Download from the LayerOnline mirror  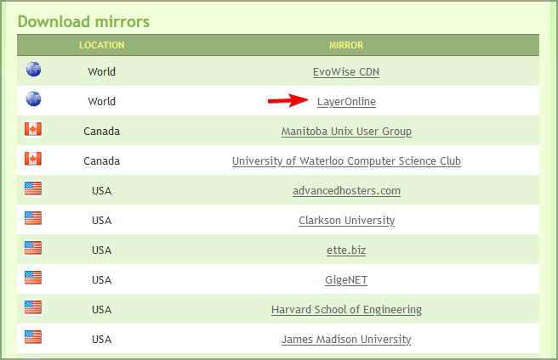click(346, 102)
